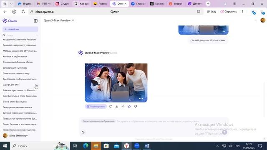Open chat 'Гиперреалистичная синичка'

(17, 107)
